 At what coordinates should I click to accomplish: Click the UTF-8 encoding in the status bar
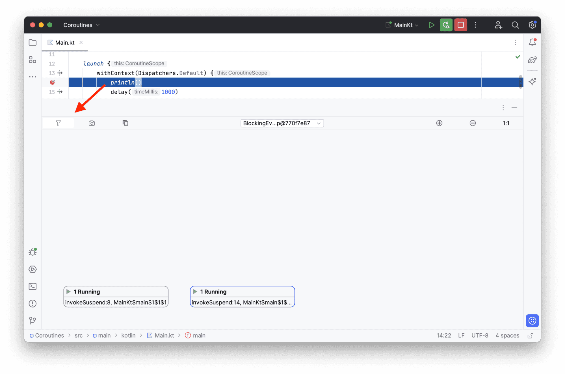[479, 336]
